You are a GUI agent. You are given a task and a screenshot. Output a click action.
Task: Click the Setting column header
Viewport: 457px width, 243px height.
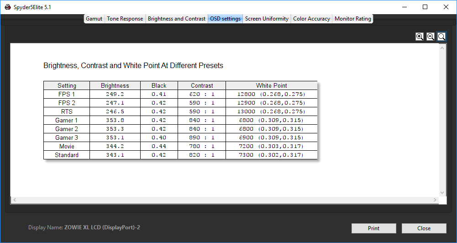(67, 86)
